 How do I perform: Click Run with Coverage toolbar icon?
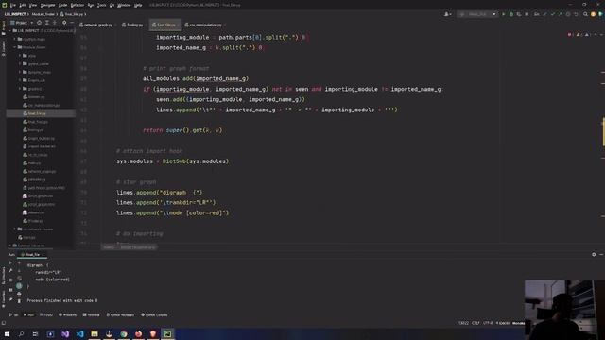pyautogui.click(x=519, y=14)
